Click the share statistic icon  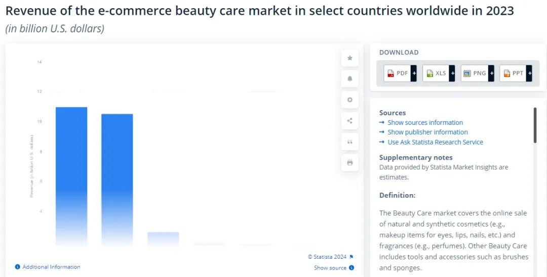[349, 120]
